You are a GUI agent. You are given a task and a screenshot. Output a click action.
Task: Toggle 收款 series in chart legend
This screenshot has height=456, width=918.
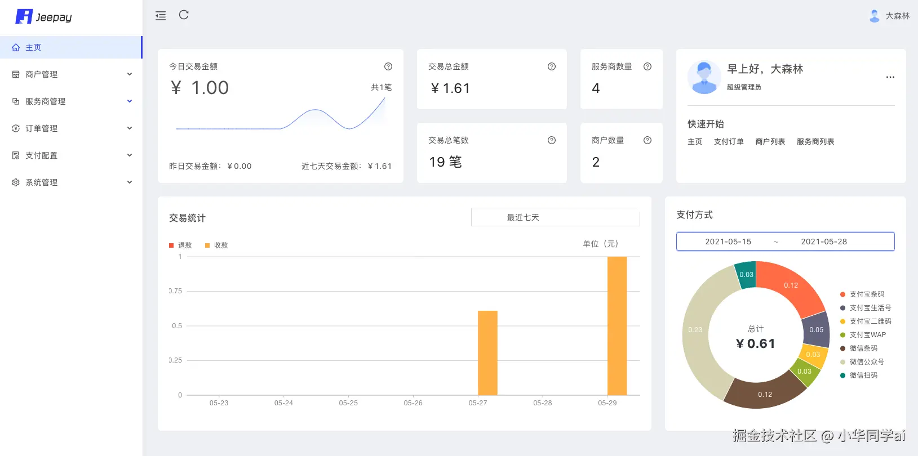point(216,245)
